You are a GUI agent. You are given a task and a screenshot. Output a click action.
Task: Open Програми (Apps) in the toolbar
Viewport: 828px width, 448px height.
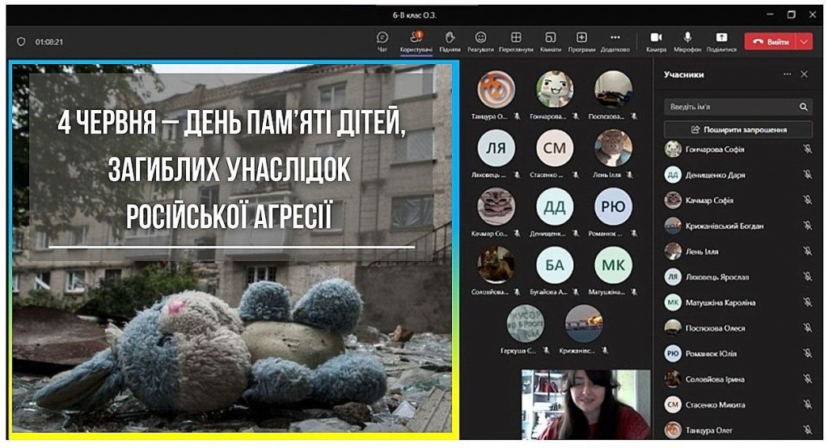[581, 38]
